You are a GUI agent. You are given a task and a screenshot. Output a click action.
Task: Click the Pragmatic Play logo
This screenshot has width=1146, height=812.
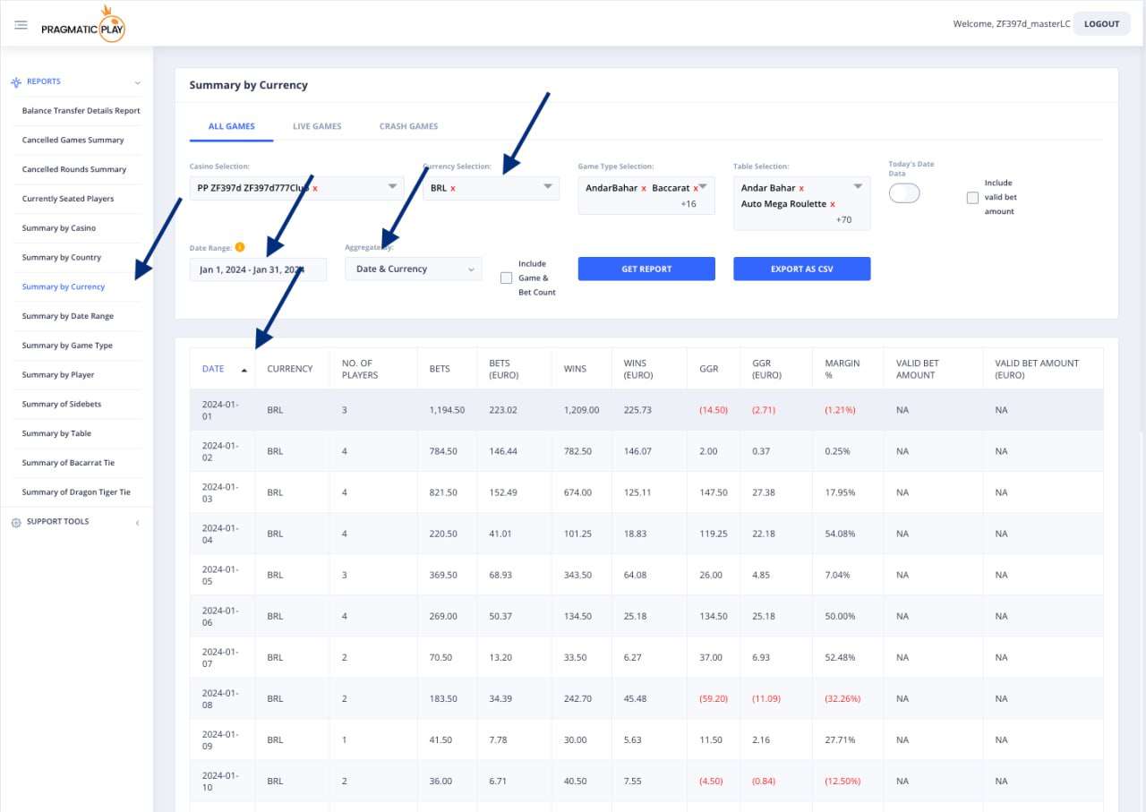(83, 24)
